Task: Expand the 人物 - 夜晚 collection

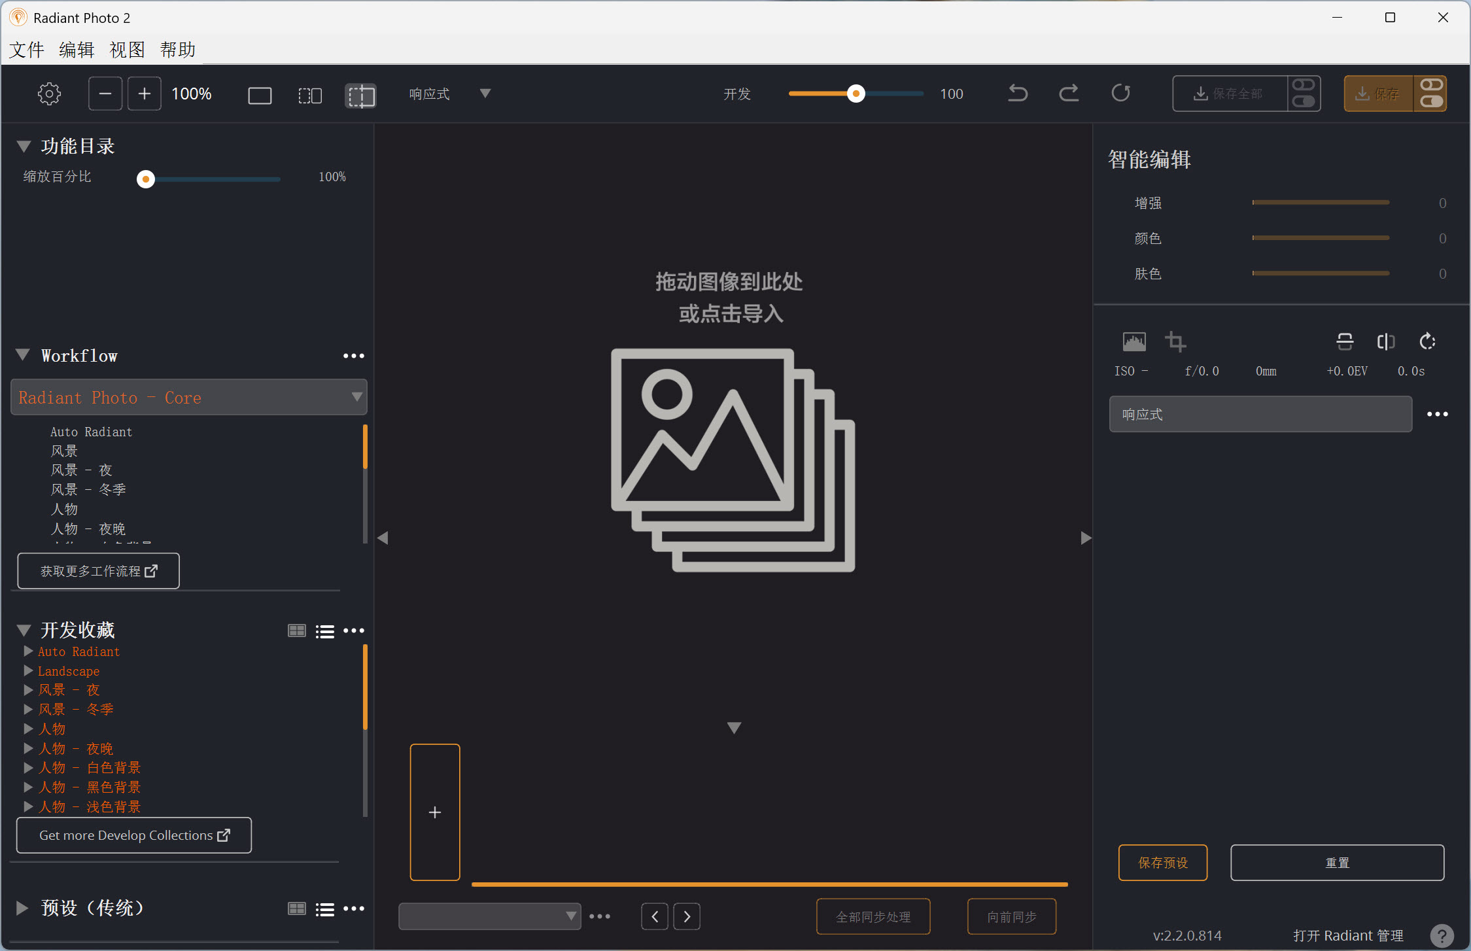Action: pyautogui.click(x=28, y=748)
